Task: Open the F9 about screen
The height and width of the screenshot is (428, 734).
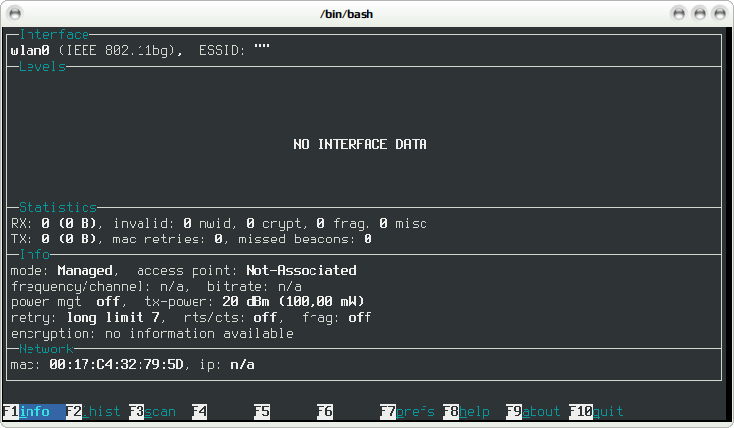Action: tap(534, 412)
